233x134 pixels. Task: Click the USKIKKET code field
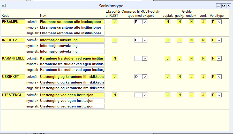pos(13,77)
